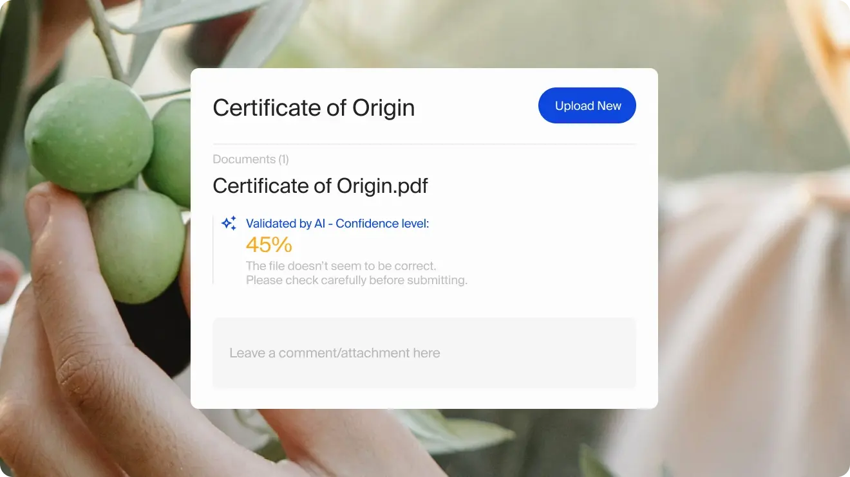Click the Upload New button
This screenshot has width=850, height=477.
(587, 105)
